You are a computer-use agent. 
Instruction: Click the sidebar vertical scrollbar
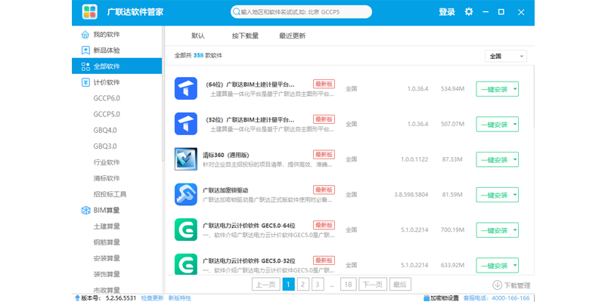163,94
